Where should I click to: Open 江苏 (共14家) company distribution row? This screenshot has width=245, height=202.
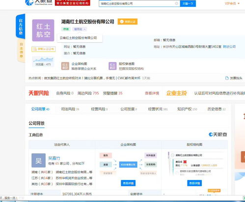[62, 178]
